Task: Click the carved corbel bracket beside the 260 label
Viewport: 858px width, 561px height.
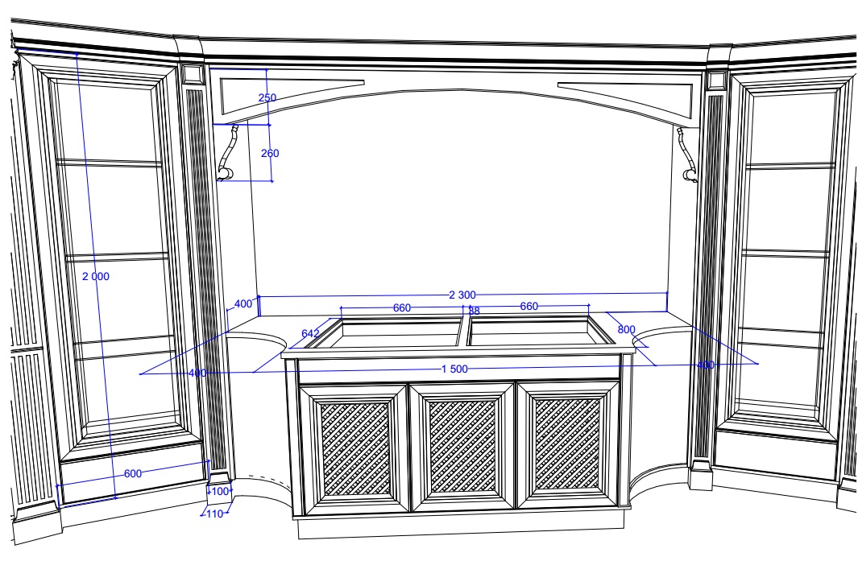Action: pos(227,153)
